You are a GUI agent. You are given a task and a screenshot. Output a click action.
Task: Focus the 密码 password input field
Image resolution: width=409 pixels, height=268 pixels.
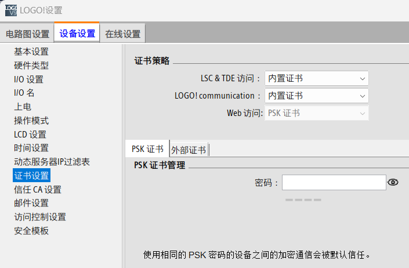tap(334, 183)
